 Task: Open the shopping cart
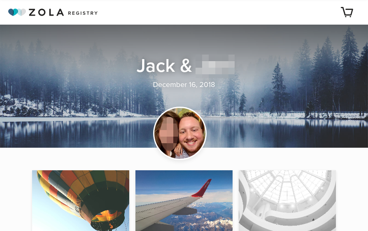coord(347,12)
